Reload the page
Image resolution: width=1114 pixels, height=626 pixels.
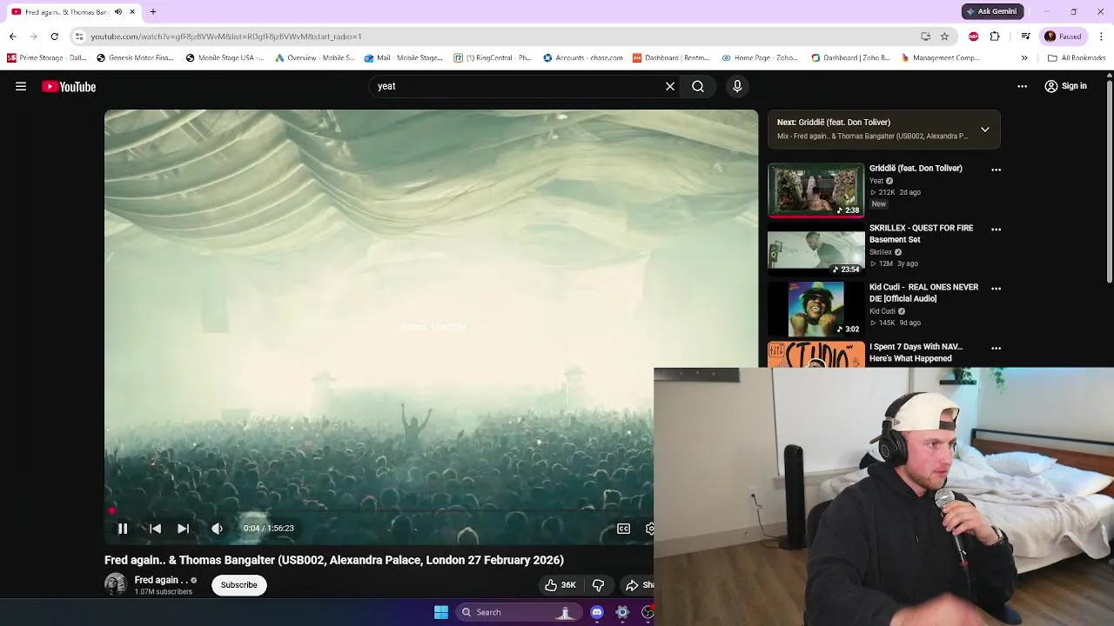pyautogui.click(x=54, y=37)
